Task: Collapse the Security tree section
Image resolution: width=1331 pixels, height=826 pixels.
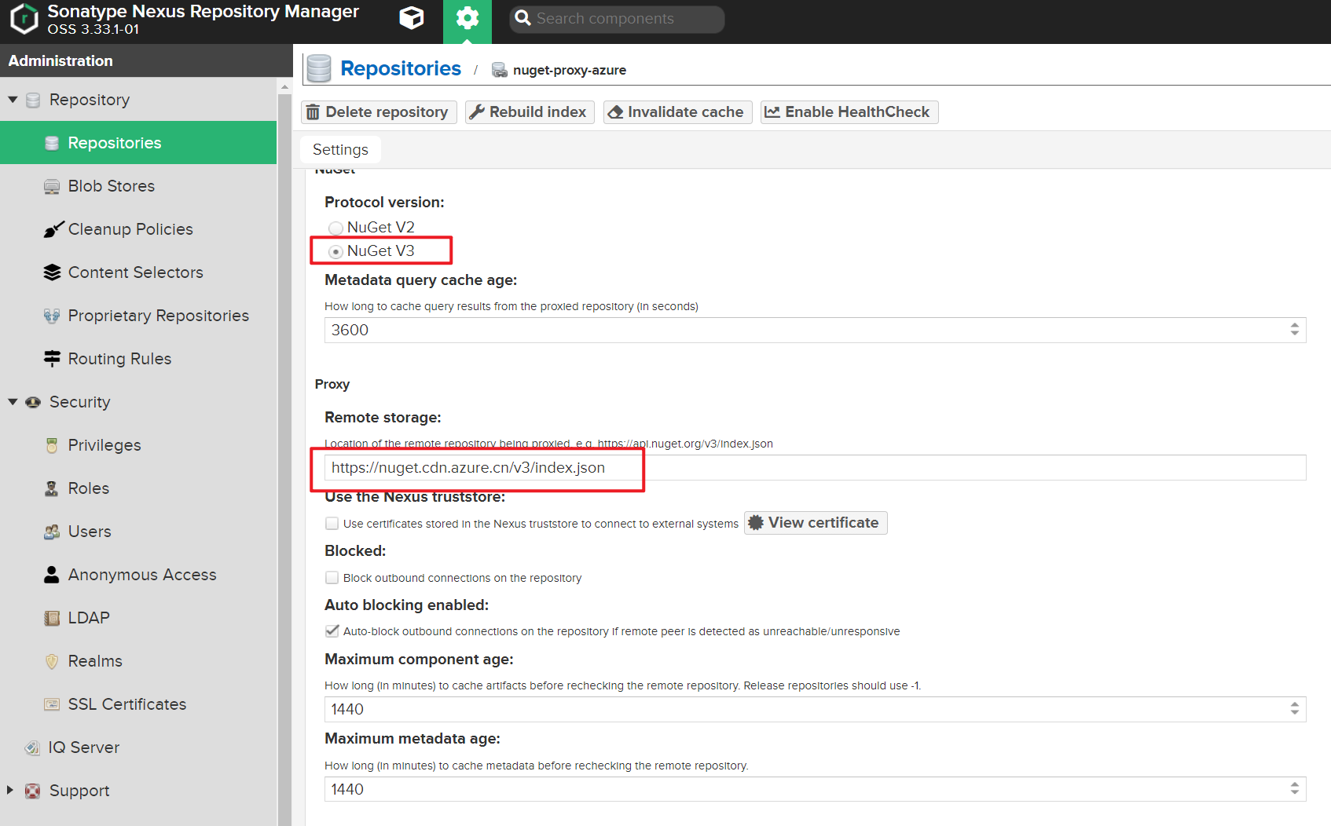Action: point(13,402)
